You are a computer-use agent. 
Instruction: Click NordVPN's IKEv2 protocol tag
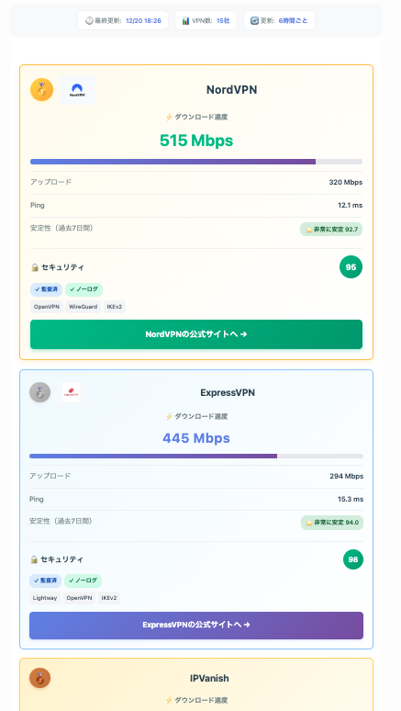pyautogui.click(x=115, y=307)
